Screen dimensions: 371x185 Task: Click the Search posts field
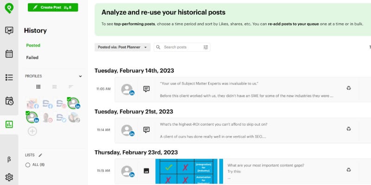point(182,47)
